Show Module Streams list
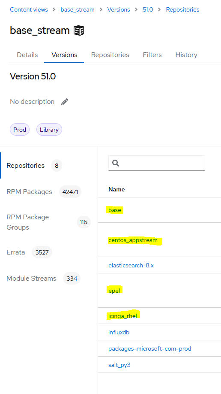Viewport: 221px width, 394px height. pyautogui.click(x=31, y=279)
